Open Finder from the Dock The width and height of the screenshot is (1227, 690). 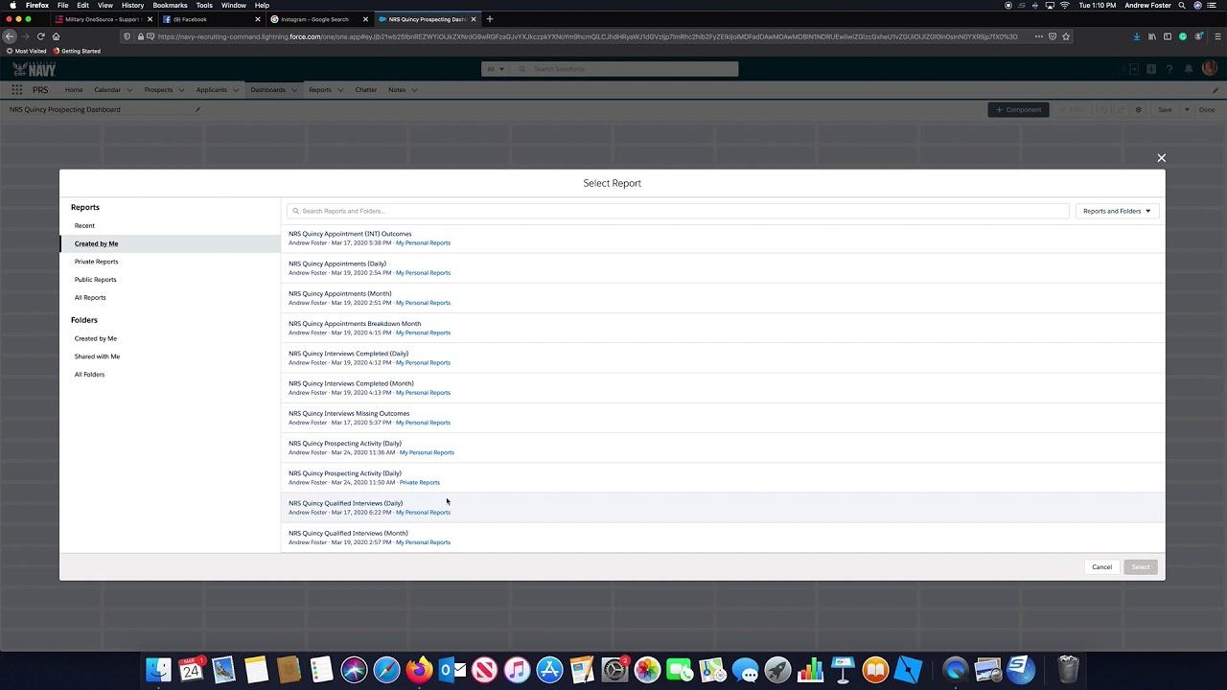pyautogui.click(x=159, y=669)
